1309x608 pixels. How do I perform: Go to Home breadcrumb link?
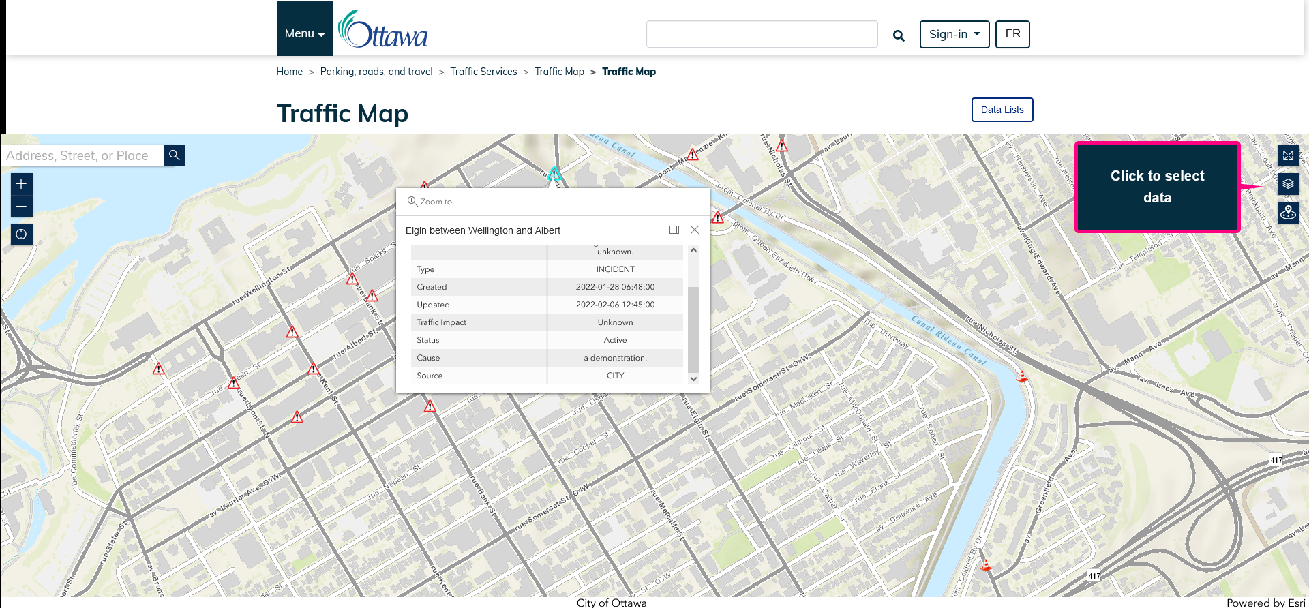[x=290, y=72]
